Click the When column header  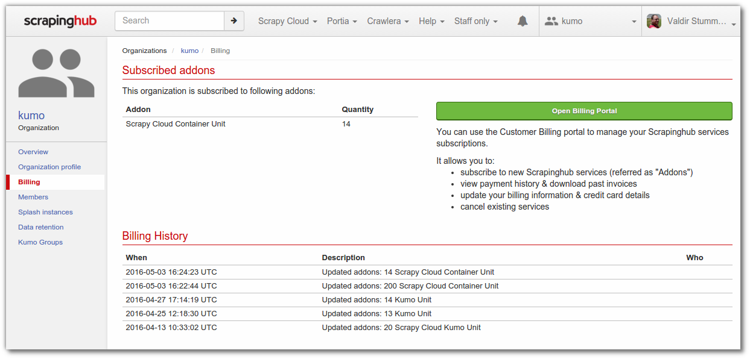136,258
